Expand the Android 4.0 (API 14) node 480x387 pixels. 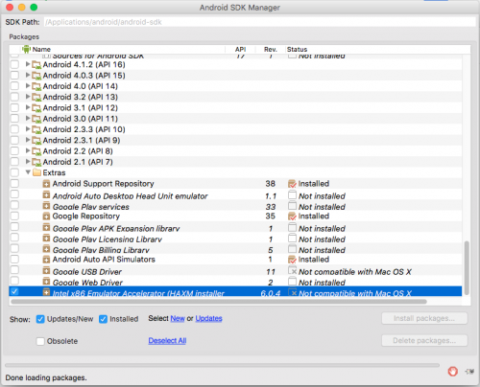(x=28, y=86)
